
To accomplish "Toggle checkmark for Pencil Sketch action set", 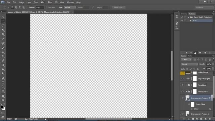I will 182,17.
